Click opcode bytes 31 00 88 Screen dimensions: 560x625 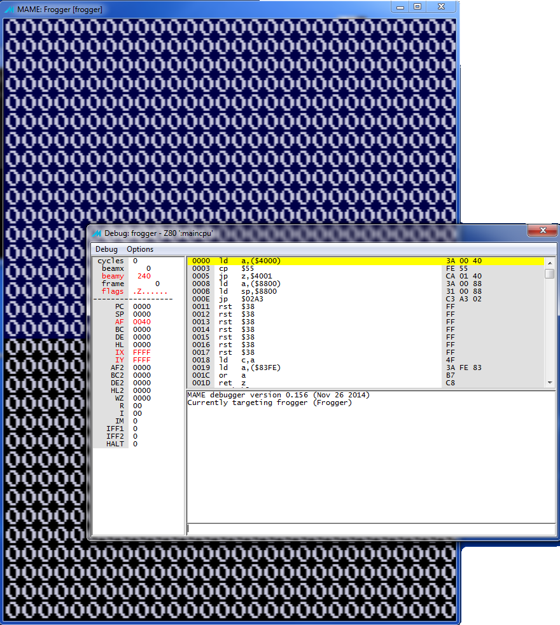pyautogui.click(x=464, y=291)
